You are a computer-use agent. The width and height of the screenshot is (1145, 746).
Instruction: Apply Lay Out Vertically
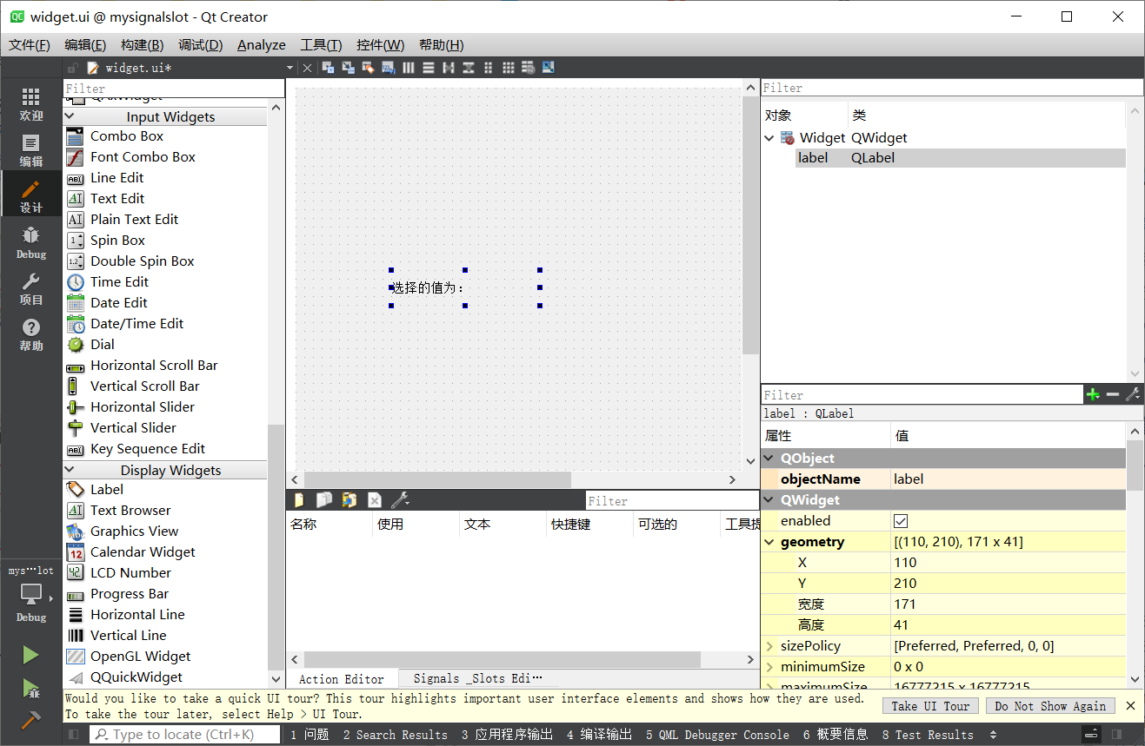coord(429,68)
